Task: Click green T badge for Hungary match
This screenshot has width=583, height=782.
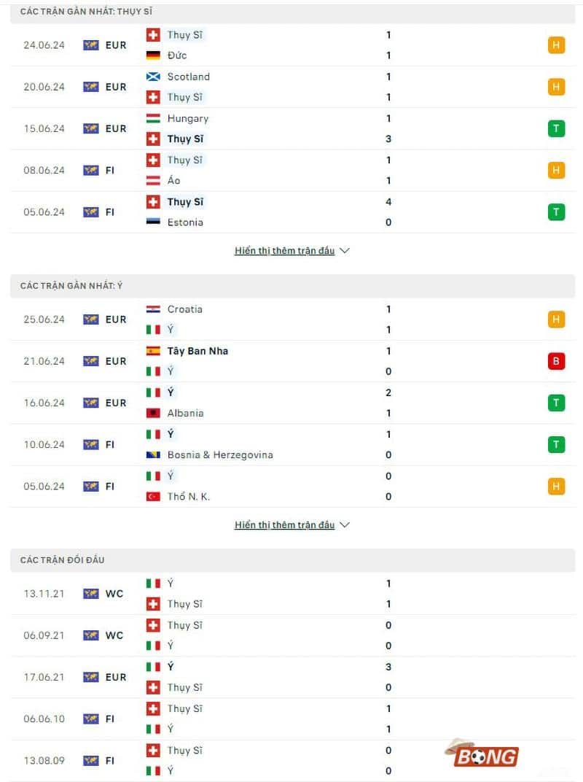Action: (x=557, y=128)
